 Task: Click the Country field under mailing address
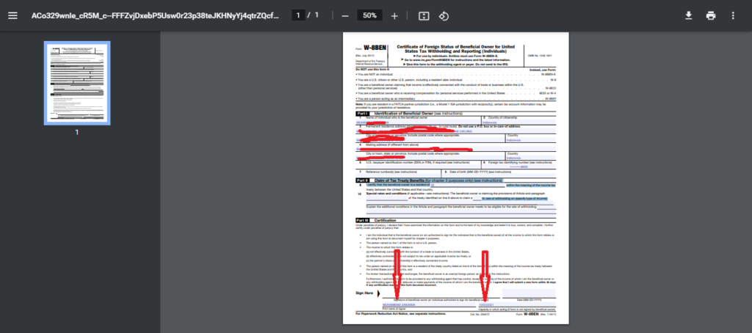coord(531,158)
